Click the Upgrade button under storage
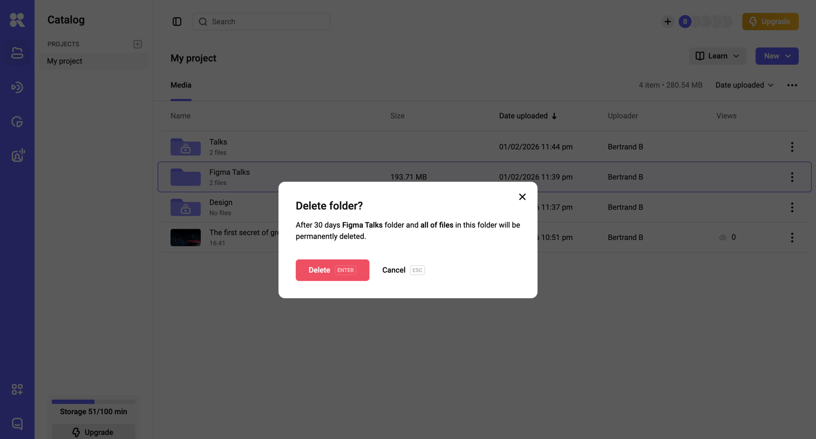Image resolution: width=816 pixels, height=439 pixels. 93,432
